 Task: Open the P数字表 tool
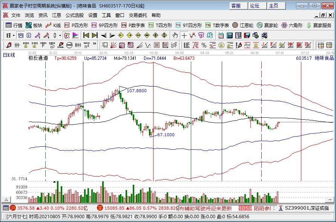tap(133, 26)
